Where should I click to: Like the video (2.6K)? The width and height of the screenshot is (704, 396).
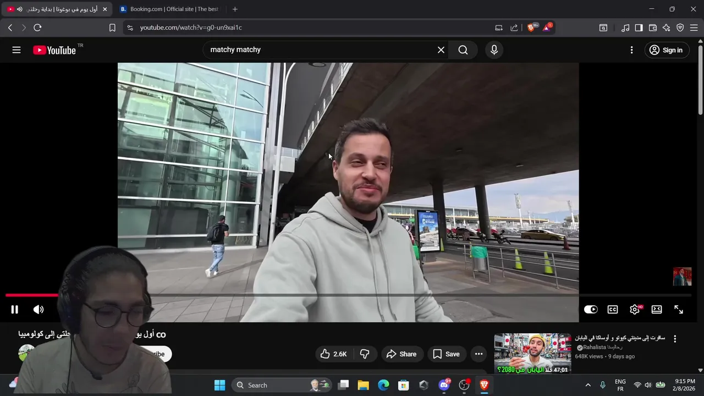pos(333,354)
